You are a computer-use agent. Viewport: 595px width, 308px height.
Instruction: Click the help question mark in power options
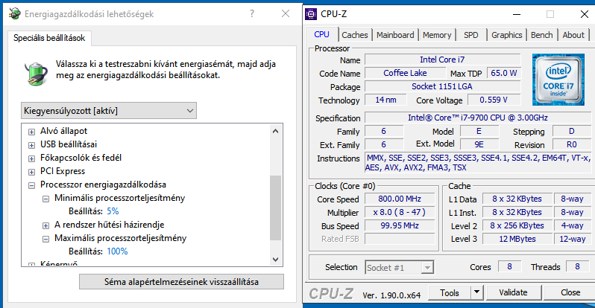252,14
